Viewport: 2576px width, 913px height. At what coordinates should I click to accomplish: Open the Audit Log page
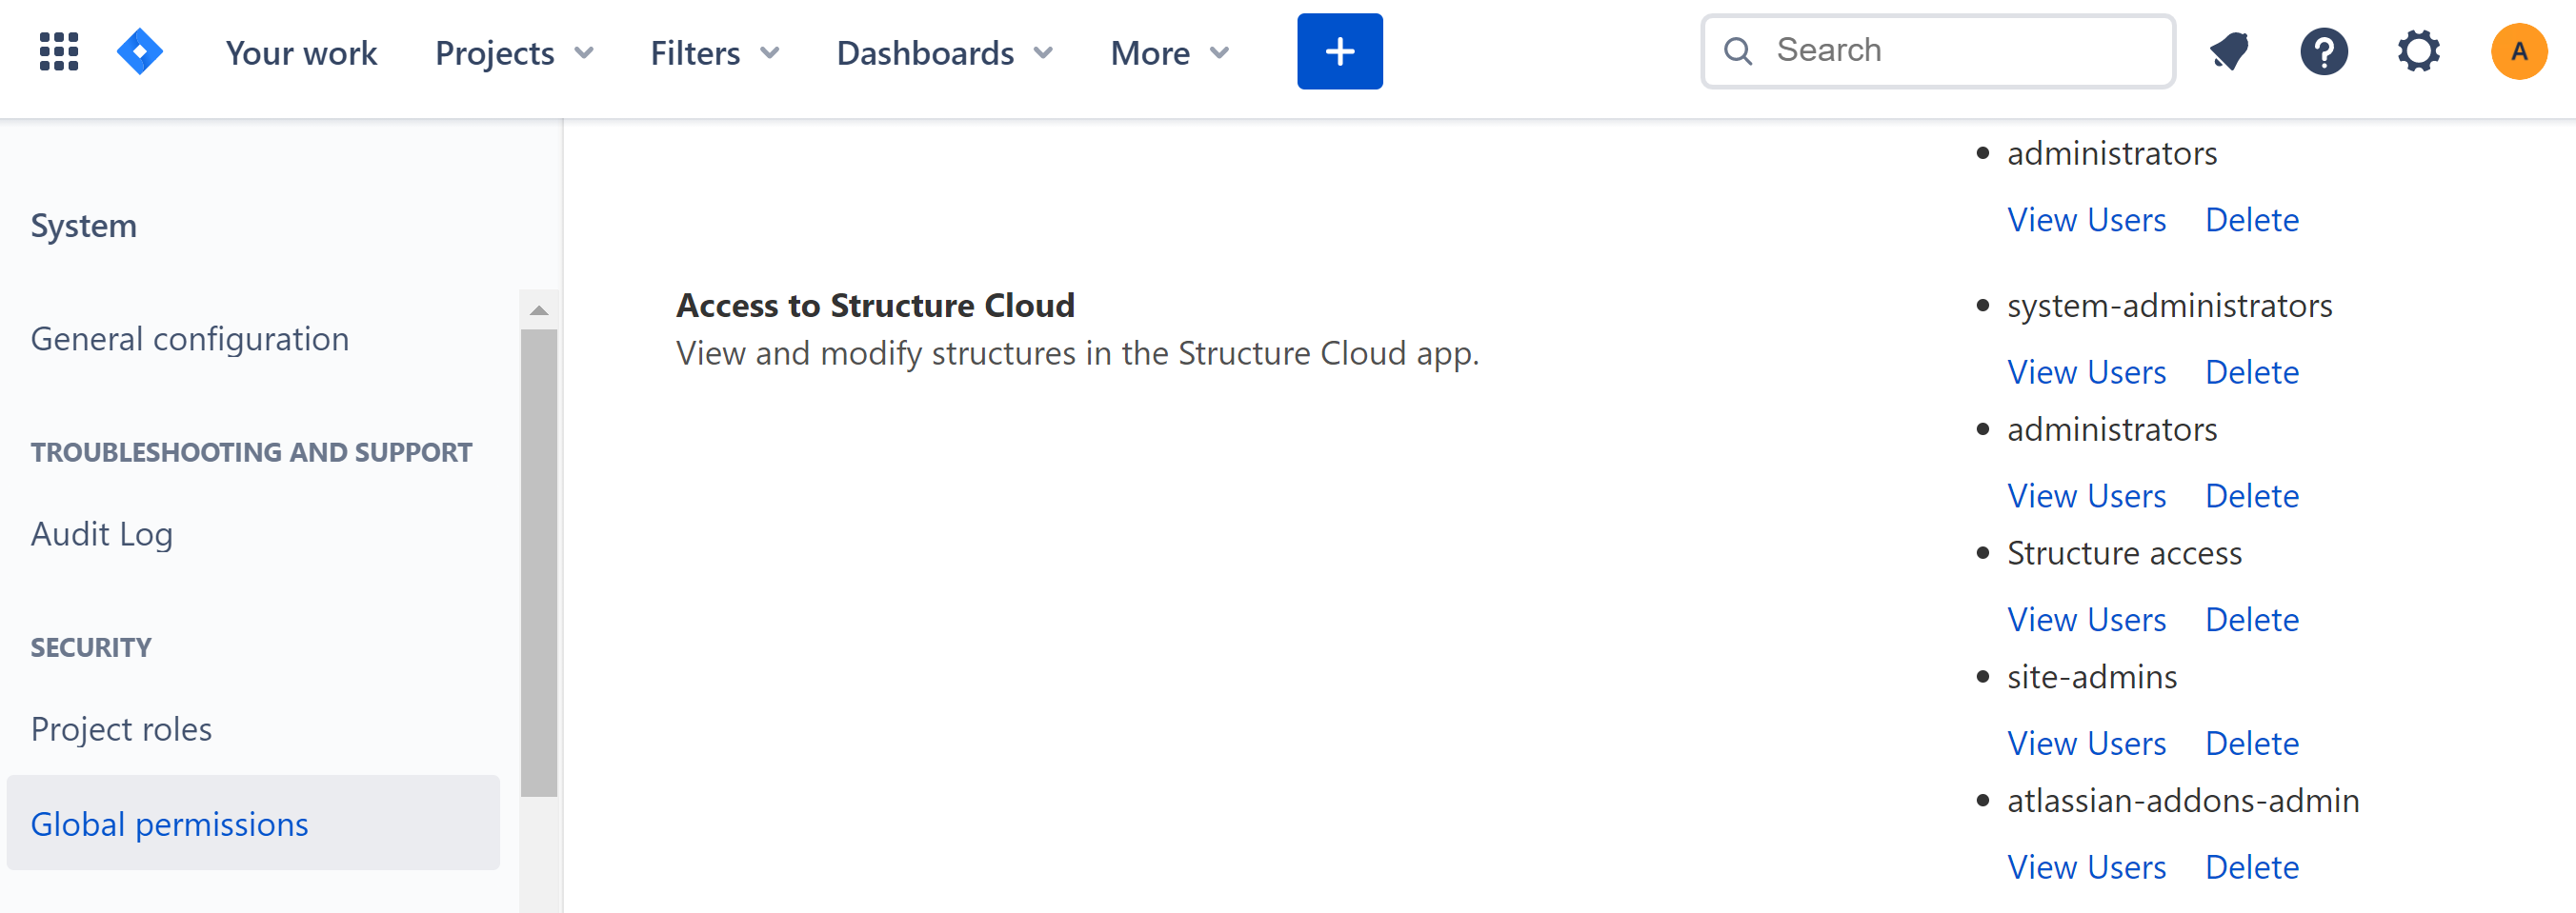pyautogui.click(x=101, y=533)
